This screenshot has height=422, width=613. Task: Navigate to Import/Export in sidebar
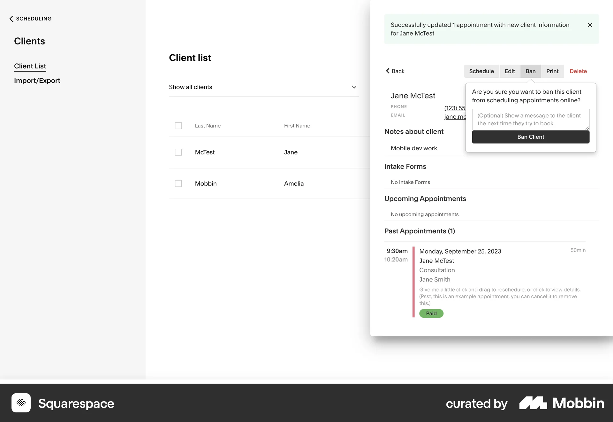coord(37,81)
